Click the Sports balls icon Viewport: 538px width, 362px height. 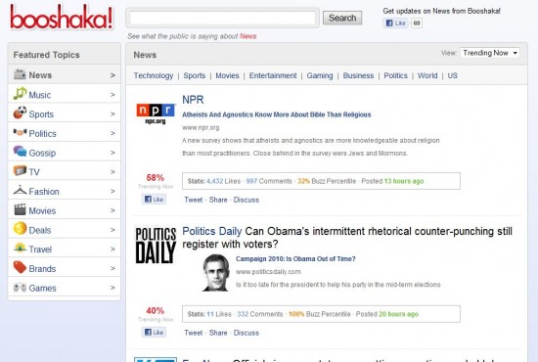(20, 113)
